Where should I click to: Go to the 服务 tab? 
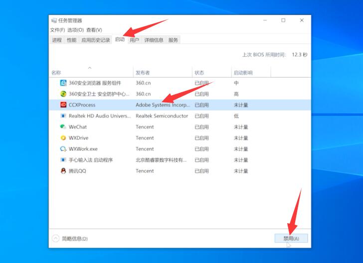pyautogui.click(x=173, y=40)
